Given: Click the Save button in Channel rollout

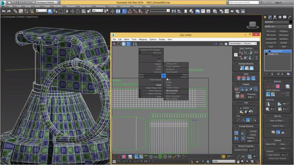Looking at the screenshot, I should pos(283,144).
